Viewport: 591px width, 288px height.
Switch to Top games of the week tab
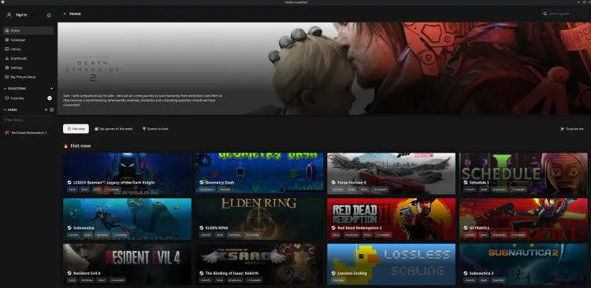(113, 129)
